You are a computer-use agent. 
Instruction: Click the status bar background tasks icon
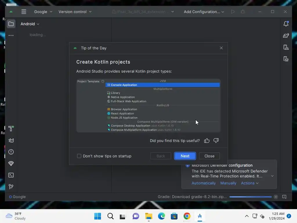click(x=284, y=197)
